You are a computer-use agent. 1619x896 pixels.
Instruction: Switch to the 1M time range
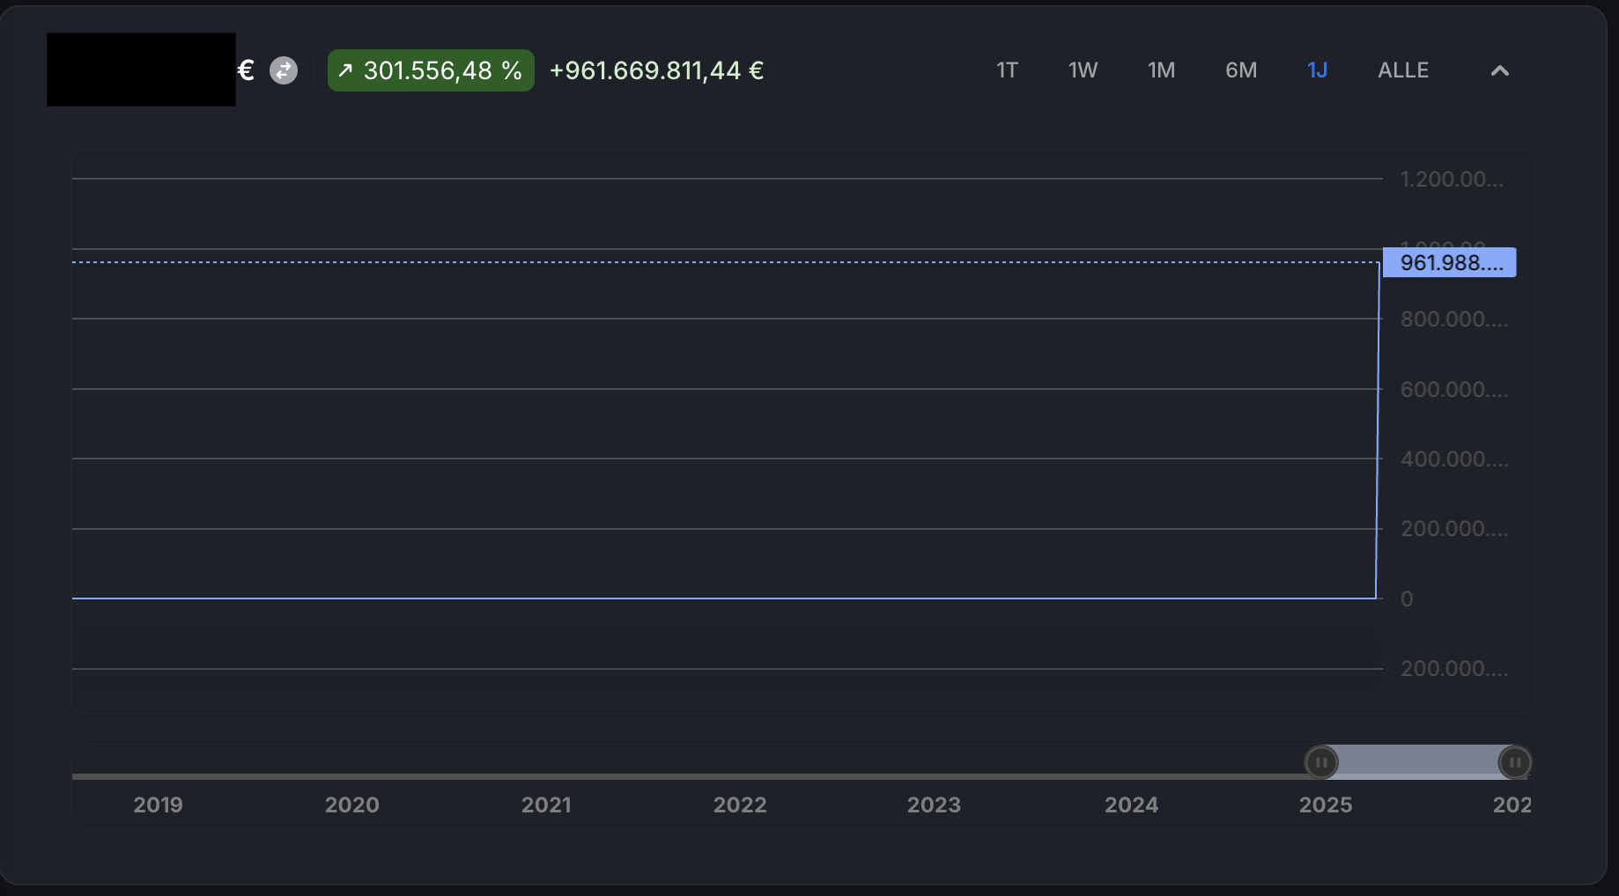coord(1161,70)
